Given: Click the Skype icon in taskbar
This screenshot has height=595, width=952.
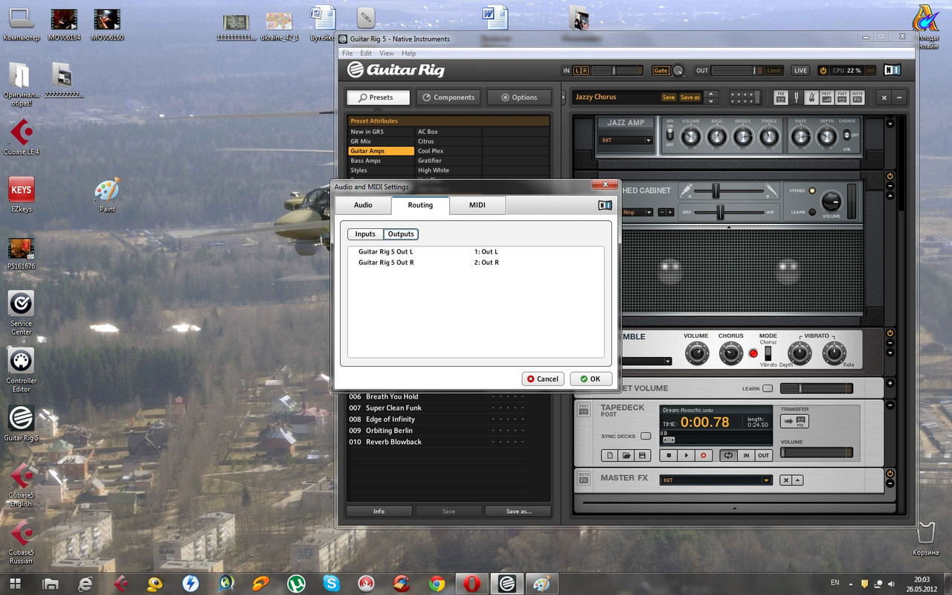Looking at the screenshot, I should 332,583.
